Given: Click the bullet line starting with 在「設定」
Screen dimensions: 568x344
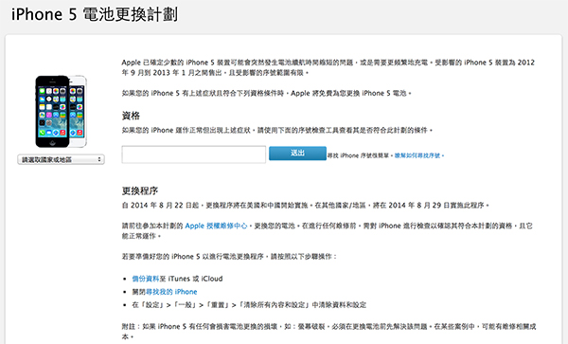Looking at the screenshot, I should 249,305.
